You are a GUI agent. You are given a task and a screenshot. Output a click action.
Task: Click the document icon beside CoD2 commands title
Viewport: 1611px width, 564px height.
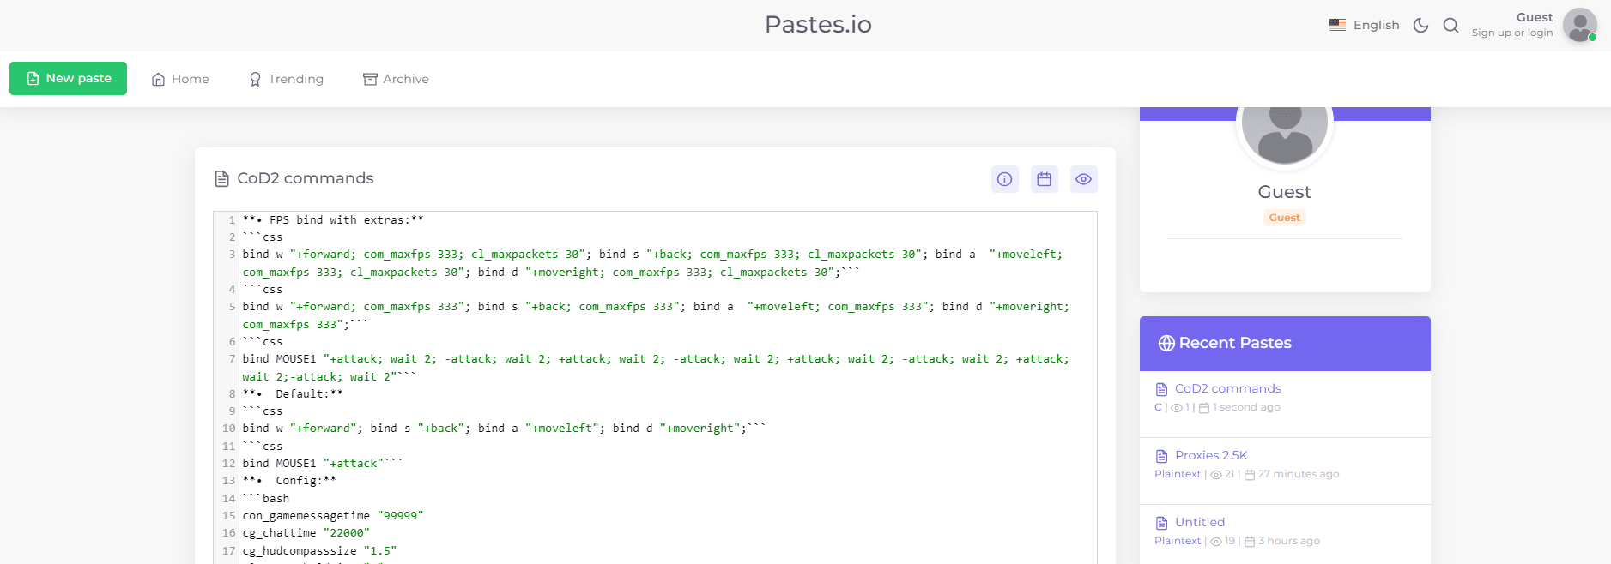[x=221, y=178]
